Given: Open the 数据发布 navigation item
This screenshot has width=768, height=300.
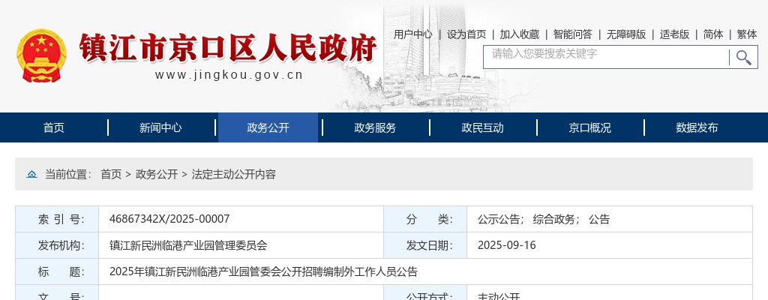Looking at the screenshot, I should [697, 127].
